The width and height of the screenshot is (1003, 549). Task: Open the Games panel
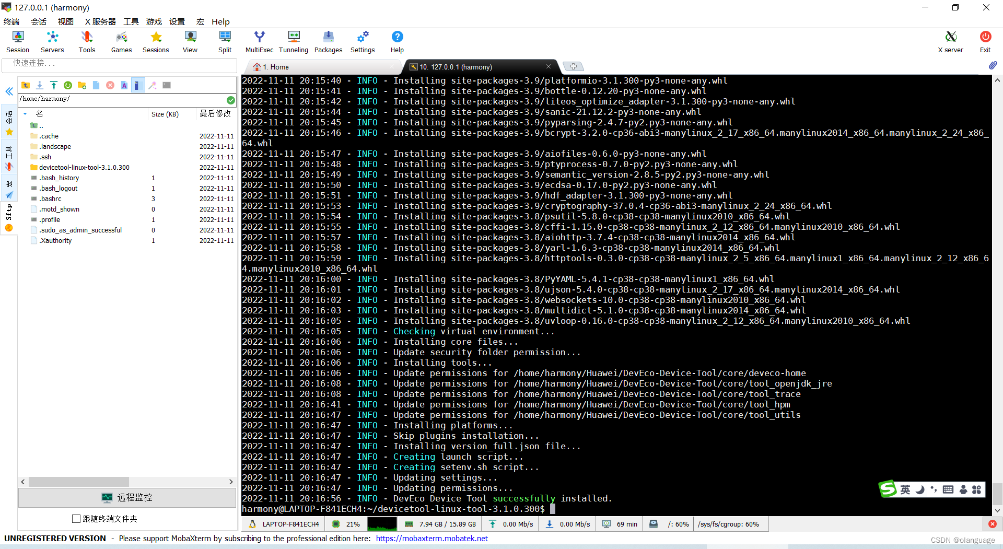121,41
